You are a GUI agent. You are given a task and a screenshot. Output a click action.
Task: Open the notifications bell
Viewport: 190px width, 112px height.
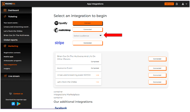pyautogui.click(x=177, y=4)
